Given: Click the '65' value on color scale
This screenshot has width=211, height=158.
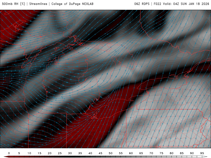Looking at the screenshot, I should (x=141, y=153).
